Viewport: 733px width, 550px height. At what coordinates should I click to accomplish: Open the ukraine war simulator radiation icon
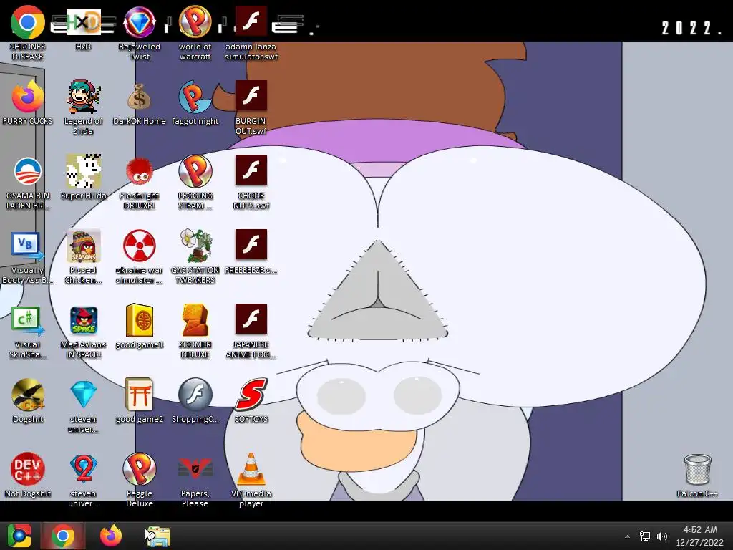pyautogui.click(x=140, y=246)
